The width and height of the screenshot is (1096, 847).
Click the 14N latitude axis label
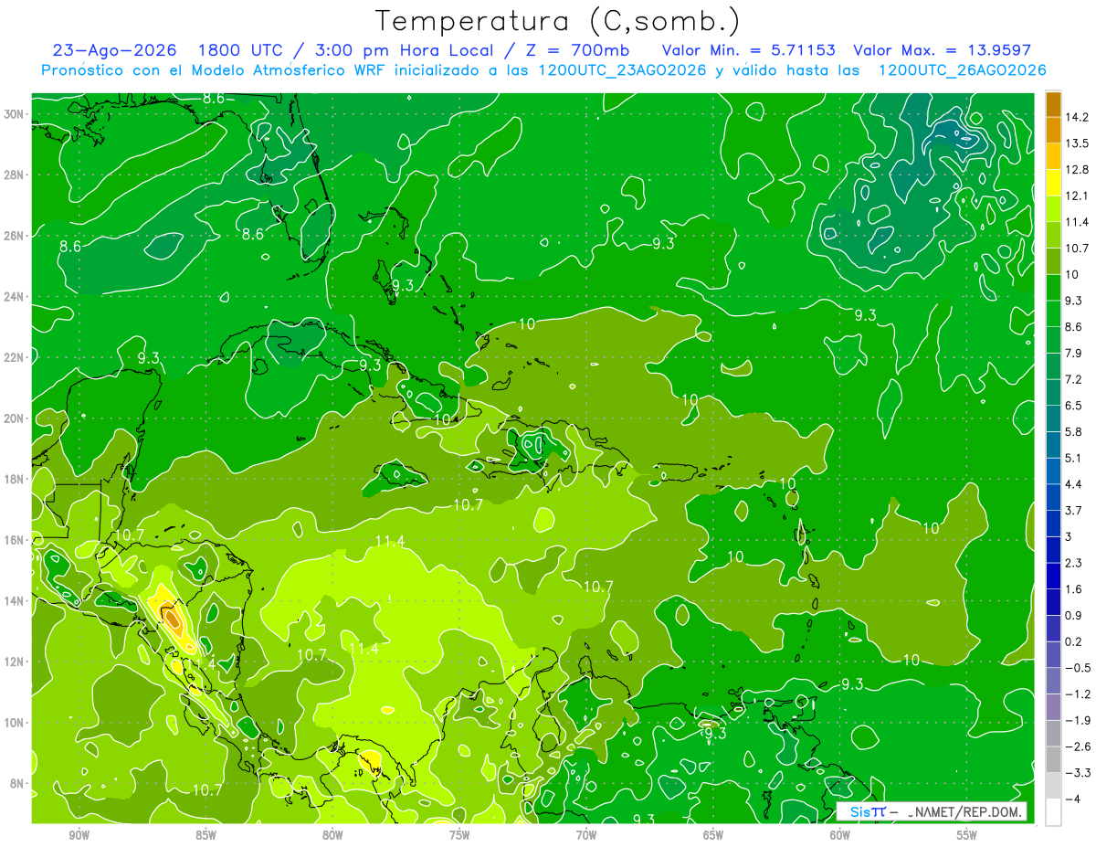[15, 601]
